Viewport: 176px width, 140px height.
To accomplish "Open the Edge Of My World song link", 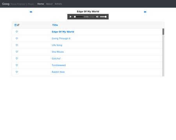I will coord(63,32).
